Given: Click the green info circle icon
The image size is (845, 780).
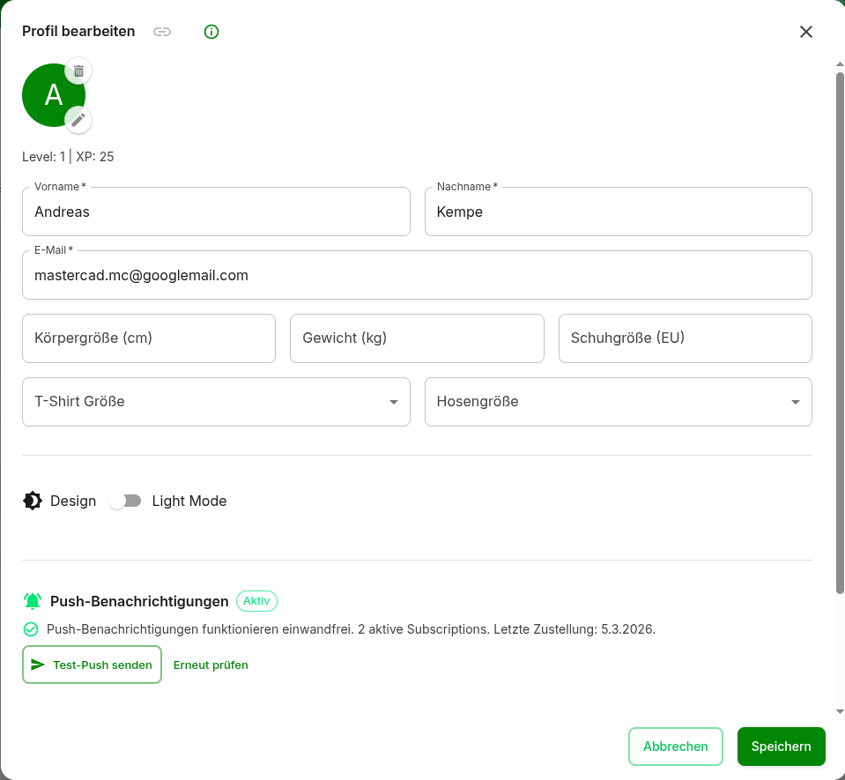Looking at the screenshot, I should pos(211,32).
